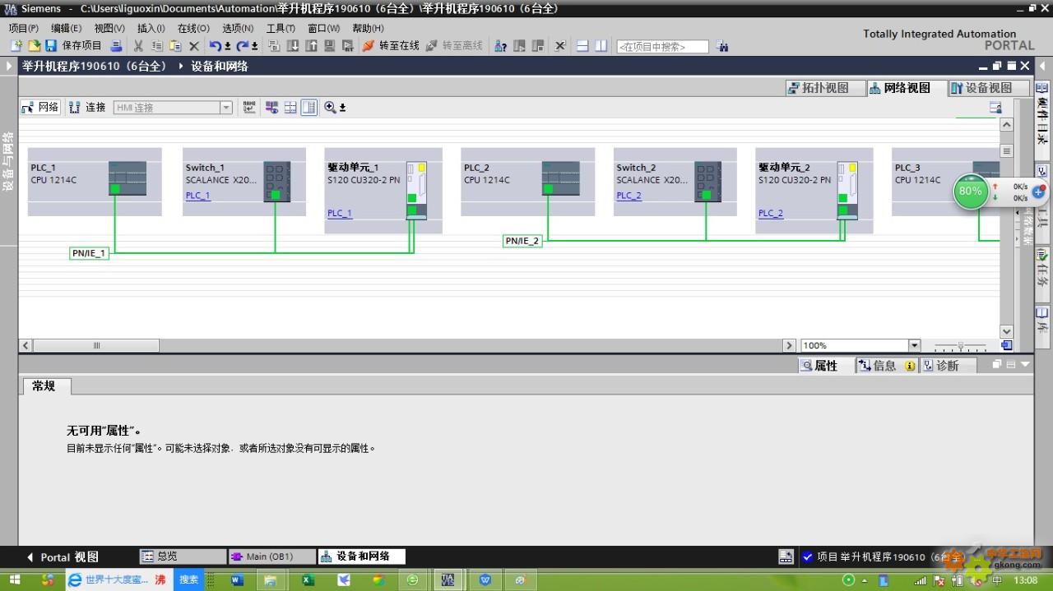The height and width of the screenshot is (591, 1053).
Task: Open the 信息 inspector tab
Action: click(x=885, y=365)
